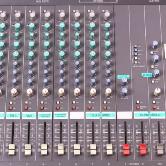The height and width of the screenshot is (166, 166).
Task: Adjust the channel 8 fader
Action: click(x=110, y=149)
